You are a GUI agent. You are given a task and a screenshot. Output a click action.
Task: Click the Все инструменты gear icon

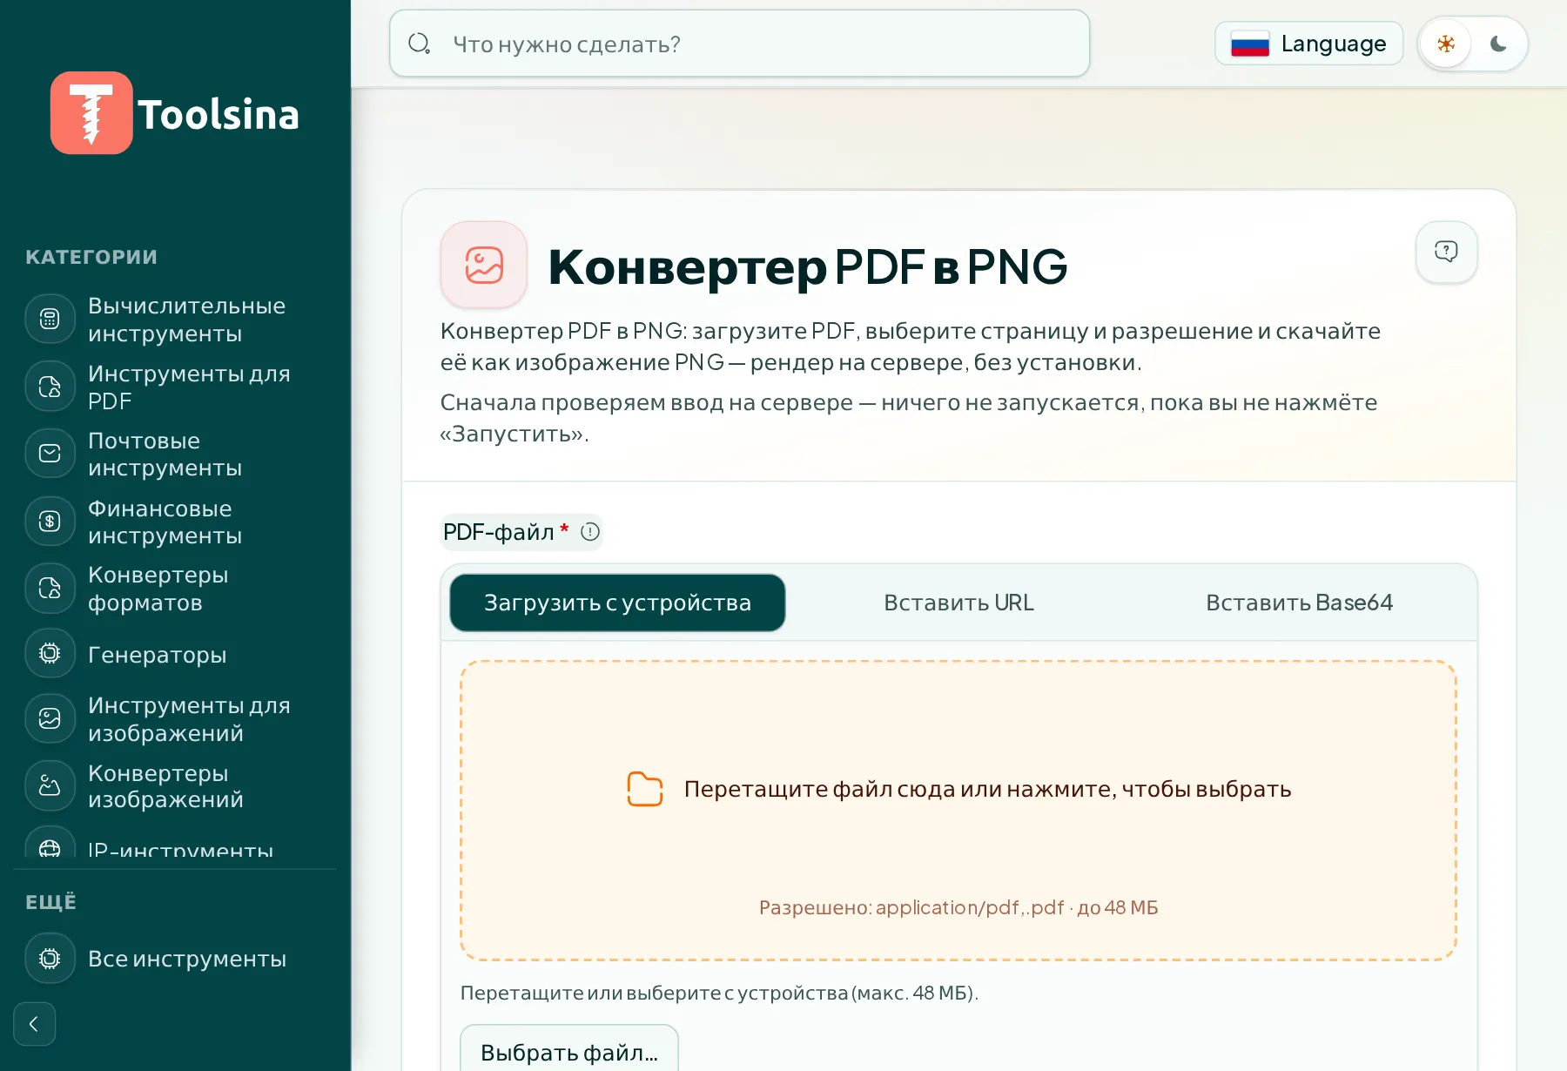tap(50, 959)
